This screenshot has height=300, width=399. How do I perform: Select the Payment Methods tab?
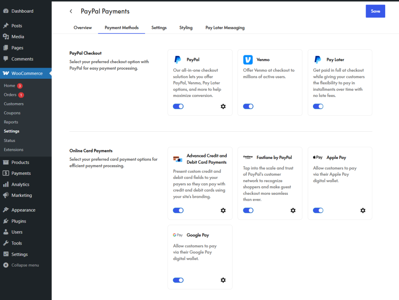121,27
